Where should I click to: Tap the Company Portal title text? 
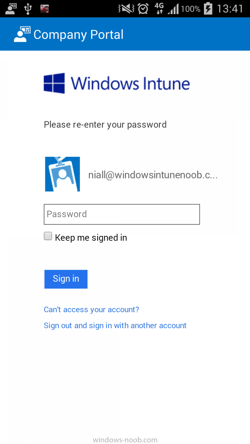coord(78,35)
